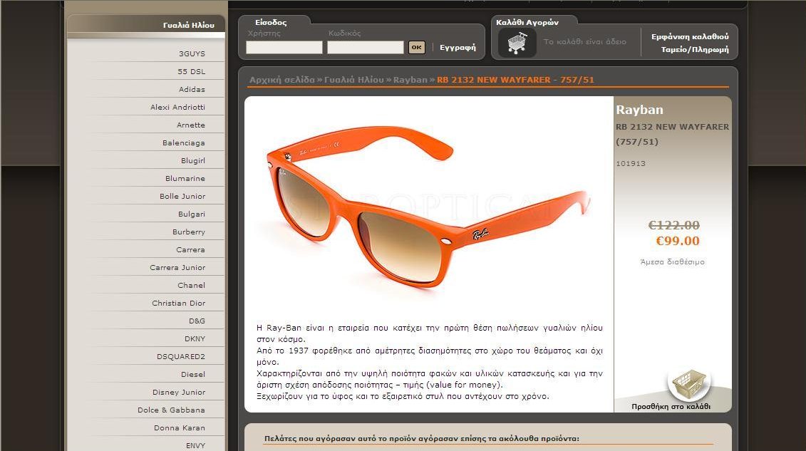Click Αρχική σελίδα breadcrumb link
Image resolution: width=806 pixels, height=451 pixels.
[x=281, y=80]
